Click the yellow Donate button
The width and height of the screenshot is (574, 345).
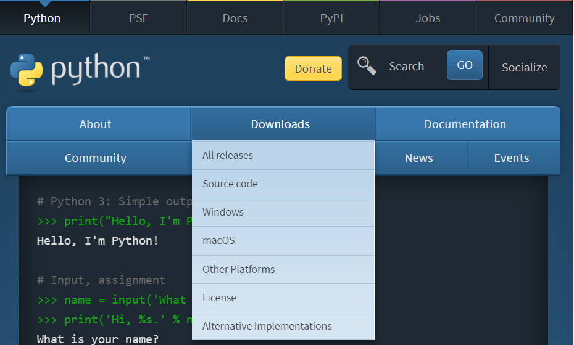point(313,68)
